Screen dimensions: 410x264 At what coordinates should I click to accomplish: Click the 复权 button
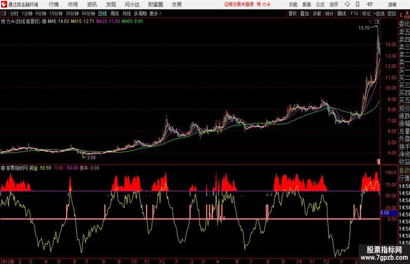click(292, 14)
